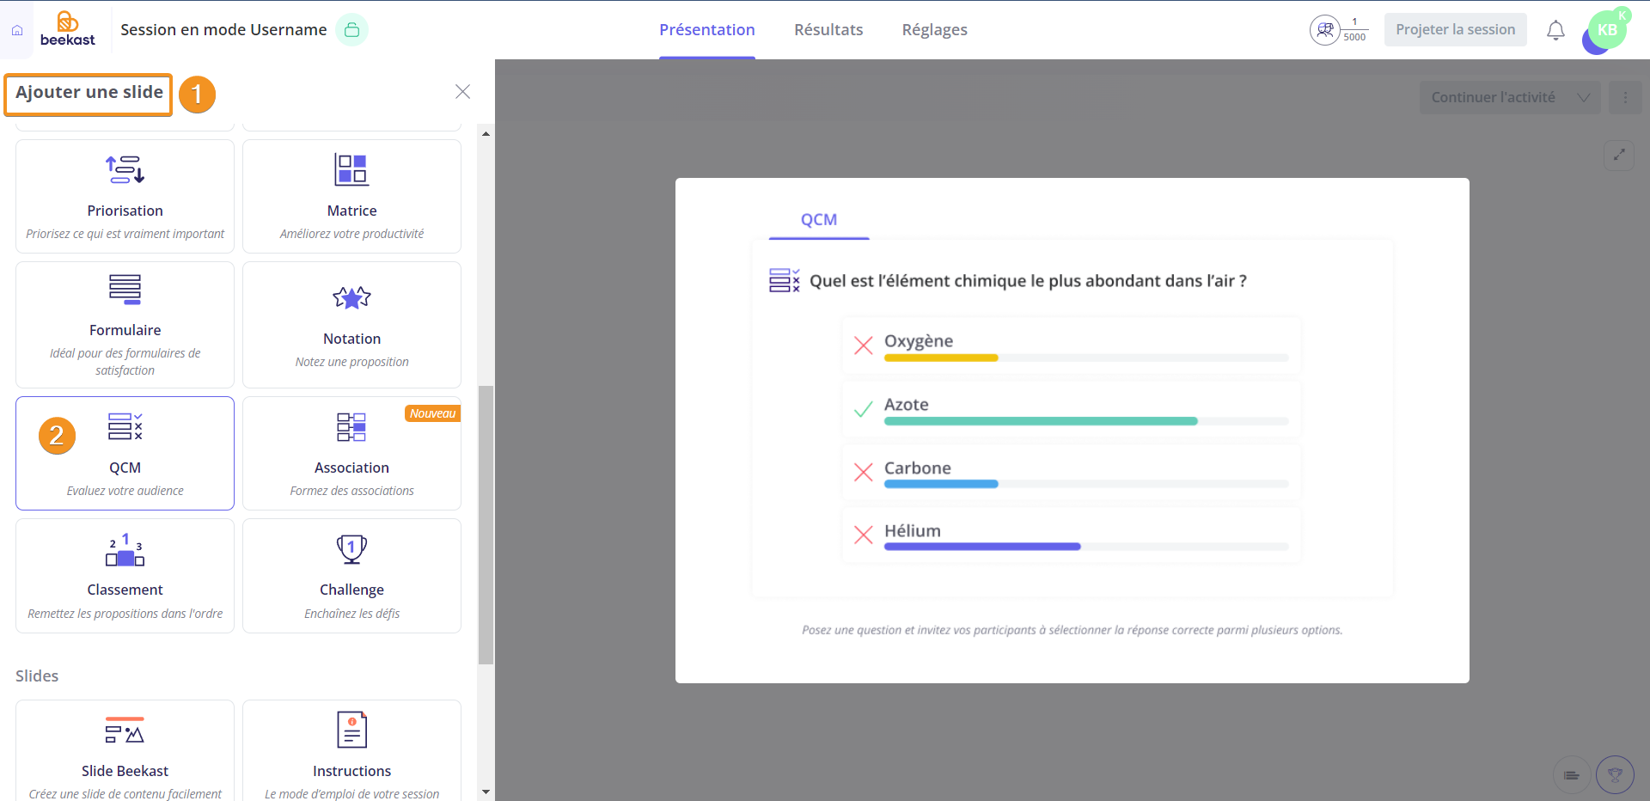Choose the Matrice activity icon
1650x801 pixels.
351,169
